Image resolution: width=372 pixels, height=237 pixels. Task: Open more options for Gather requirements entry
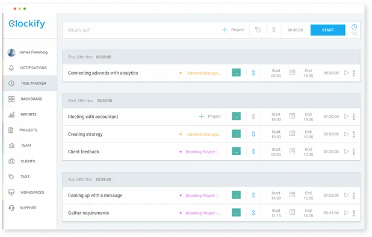[354, 213]
